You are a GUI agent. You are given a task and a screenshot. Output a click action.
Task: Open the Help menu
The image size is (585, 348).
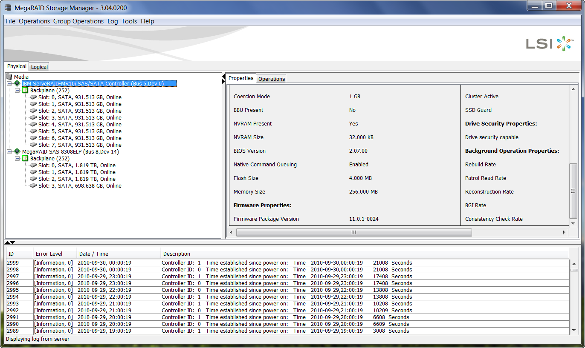coord(148,21)
